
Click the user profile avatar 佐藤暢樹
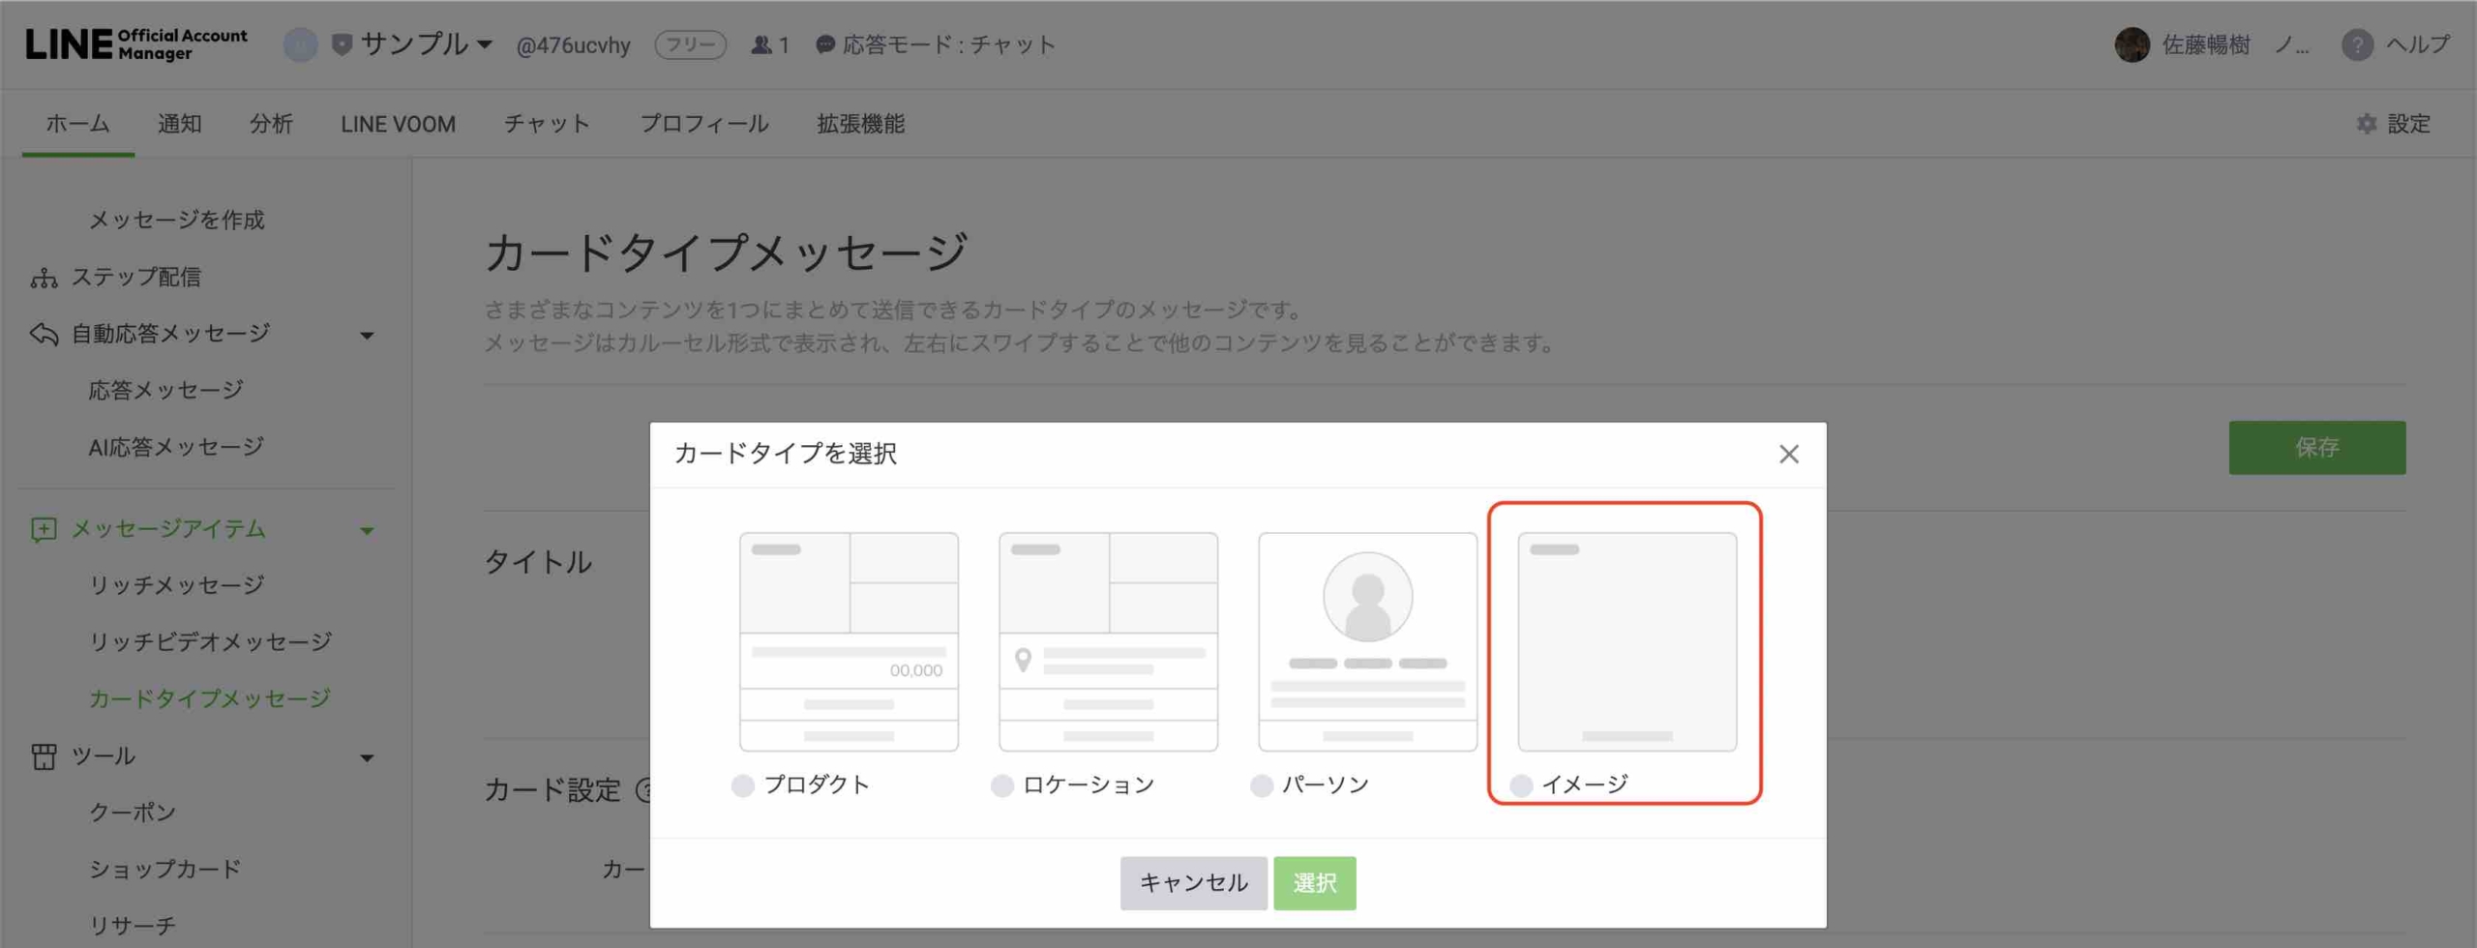tap(2132, 44)
